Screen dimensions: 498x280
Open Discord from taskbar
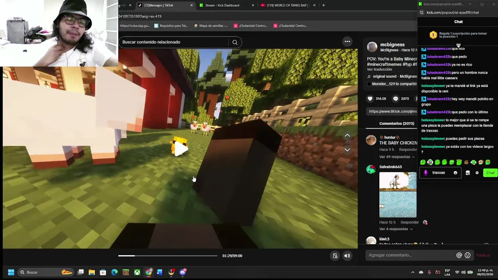click(x=182, y=272)
